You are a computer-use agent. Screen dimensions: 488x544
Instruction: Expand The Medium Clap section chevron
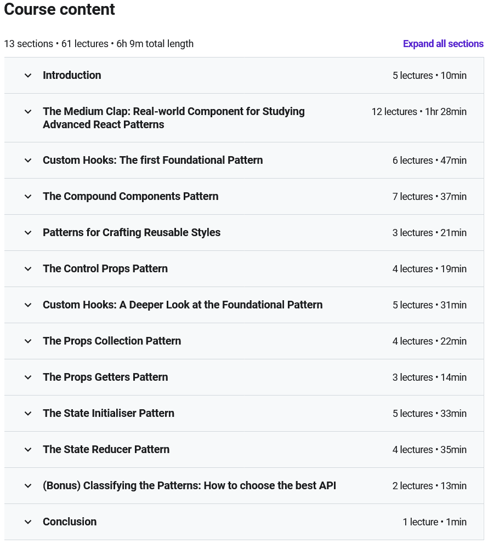[28, 112]
